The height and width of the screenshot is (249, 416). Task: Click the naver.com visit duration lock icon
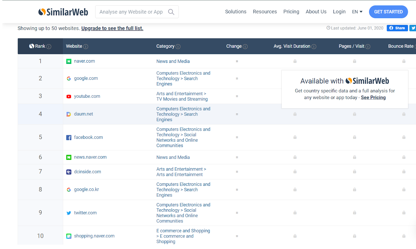click(x=295, y=61)
